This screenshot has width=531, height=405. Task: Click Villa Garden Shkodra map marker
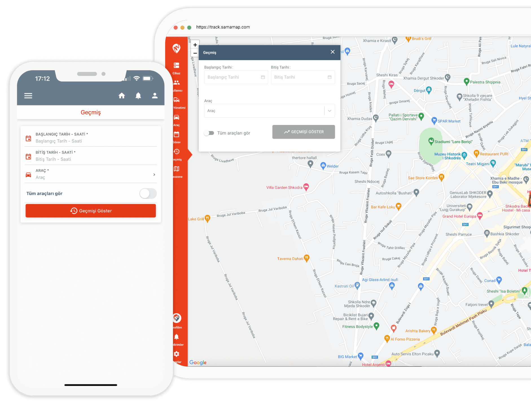306,187
